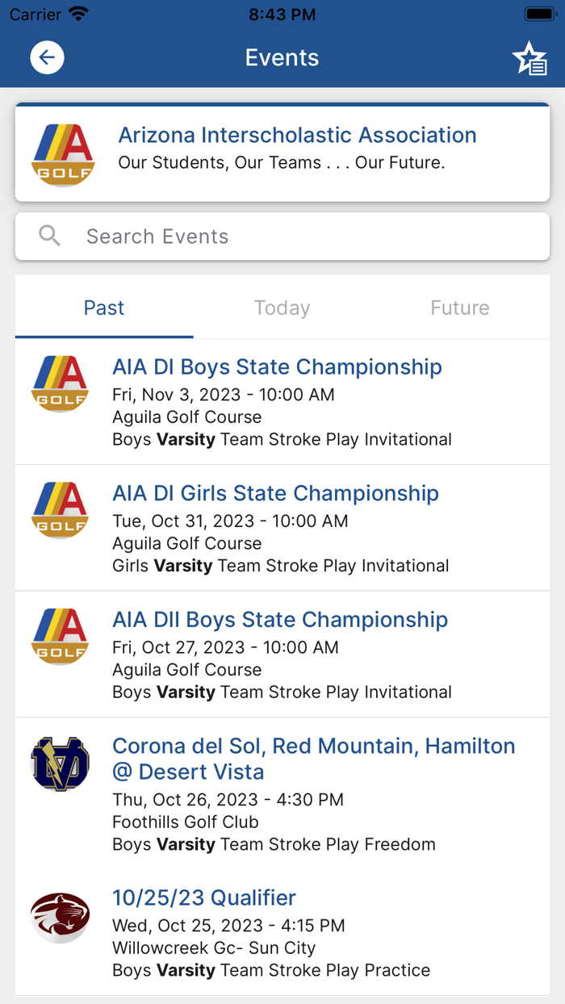Tap the search magnifier icon
The image size is (565, 1004).
point(49,236)
